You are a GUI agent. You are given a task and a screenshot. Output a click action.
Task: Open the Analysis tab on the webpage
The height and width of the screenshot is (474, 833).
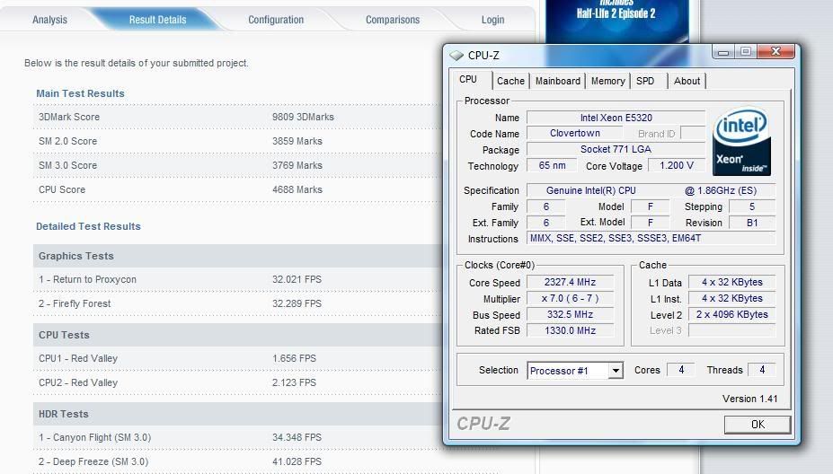50,20
